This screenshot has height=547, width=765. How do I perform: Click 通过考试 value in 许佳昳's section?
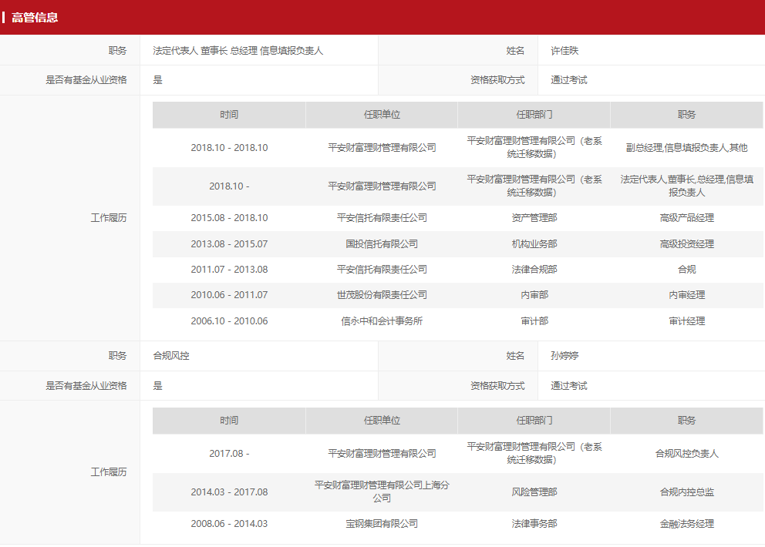[x=569, y=80]
